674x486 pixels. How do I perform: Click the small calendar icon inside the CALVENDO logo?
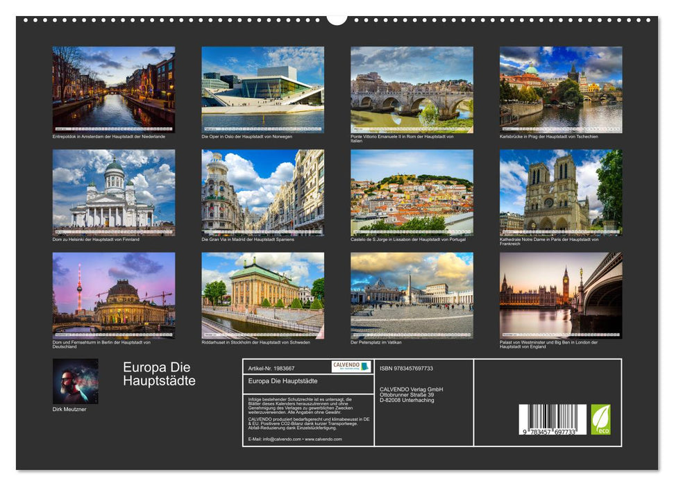(x=366, y=367)
